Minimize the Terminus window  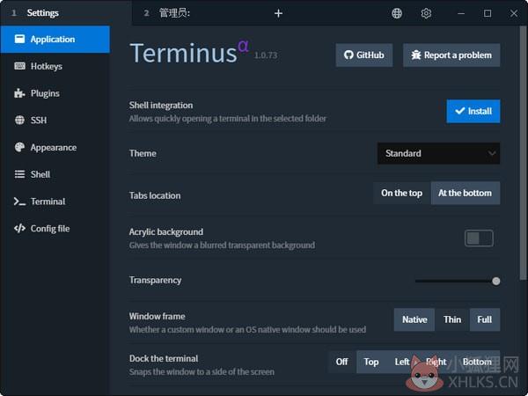pos(461,13)
